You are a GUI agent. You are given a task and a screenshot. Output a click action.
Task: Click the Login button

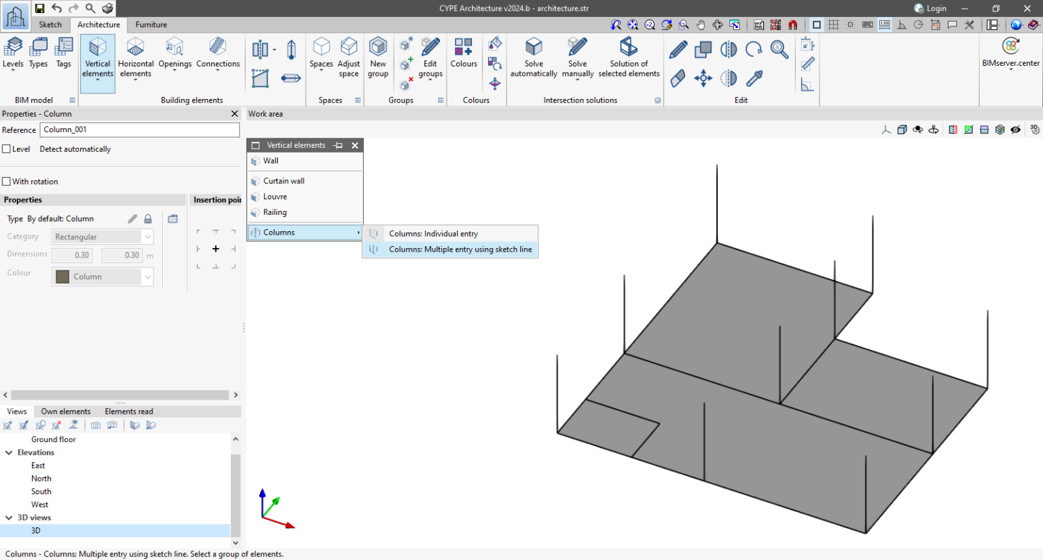click(x=930, y=8)
